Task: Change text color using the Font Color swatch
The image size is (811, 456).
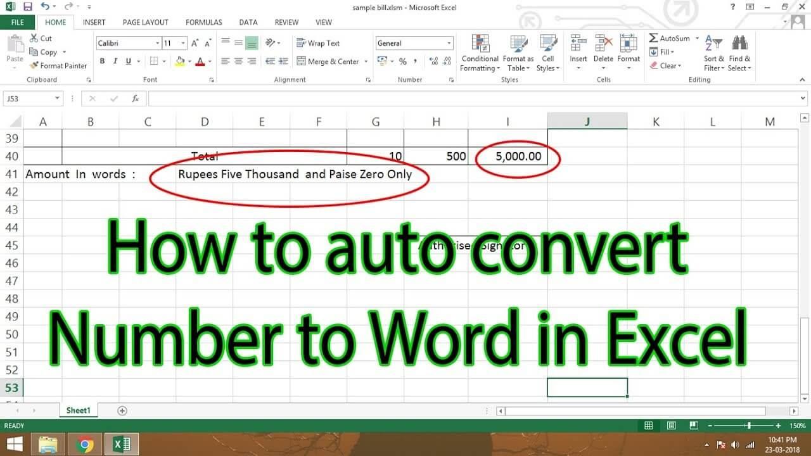Action: [200, 61]
